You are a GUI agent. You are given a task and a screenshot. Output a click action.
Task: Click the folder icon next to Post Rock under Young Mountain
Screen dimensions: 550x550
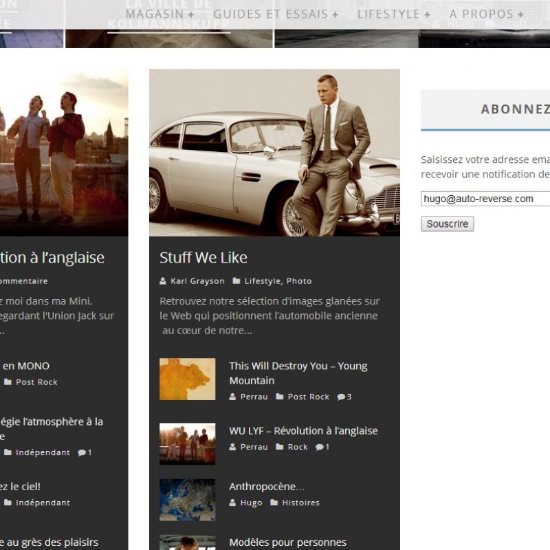point(280,397)
